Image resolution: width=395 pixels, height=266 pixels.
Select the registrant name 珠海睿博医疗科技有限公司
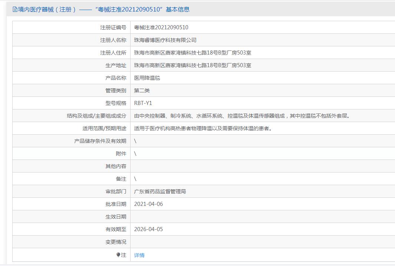[165, 40]
